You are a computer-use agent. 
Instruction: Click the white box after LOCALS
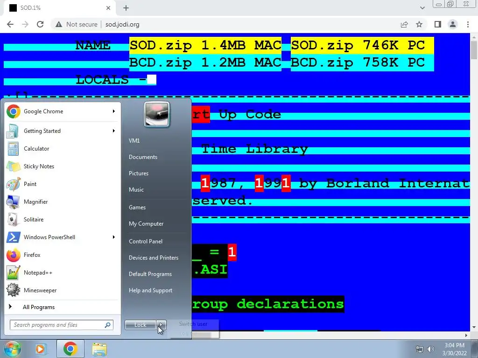point(152,80)
